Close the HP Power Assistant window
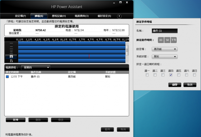This screenshot has height=137, width=201. [127, 2]
